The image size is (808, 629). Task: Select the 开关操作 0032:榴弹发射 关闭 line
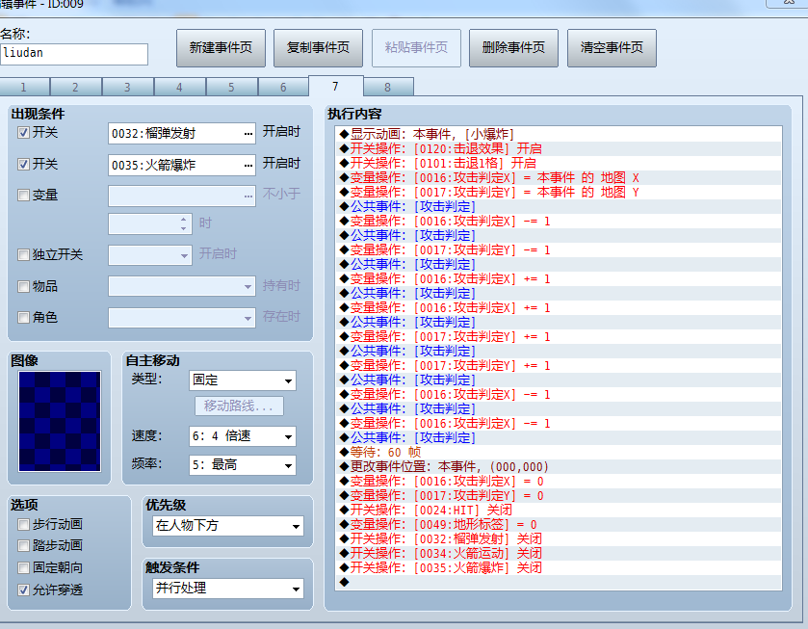click(559, 538)
